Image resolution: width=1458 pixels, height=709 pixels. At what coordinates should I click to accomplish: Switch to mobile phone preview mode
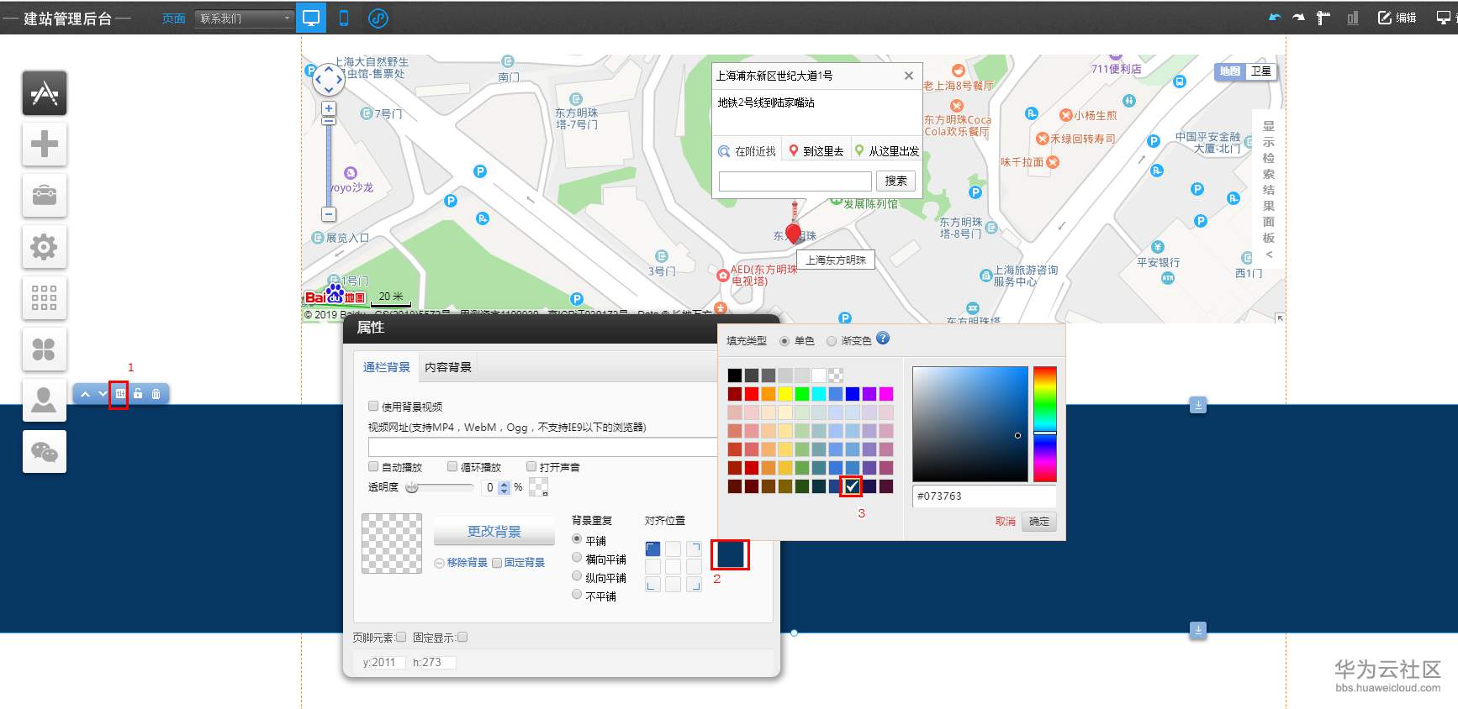tap(344, 18)
